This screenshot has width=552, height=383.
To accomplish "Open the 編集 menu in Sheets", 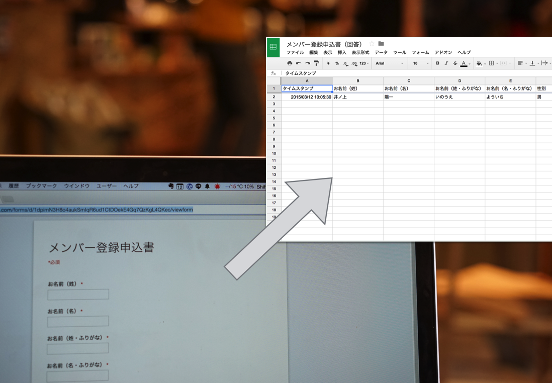I will (x=314, y=52).
